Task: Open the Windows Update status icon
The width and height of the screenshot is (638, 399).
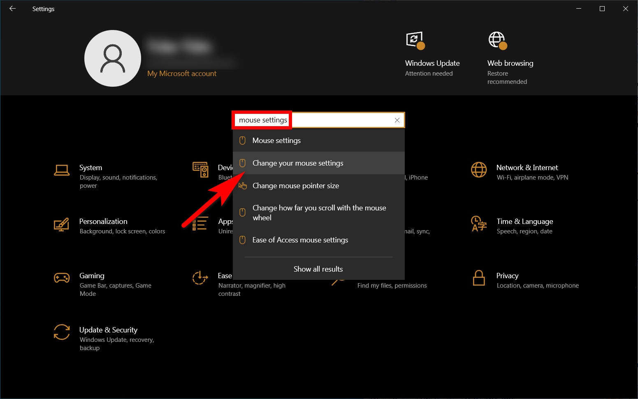Action: coord(415,40)
